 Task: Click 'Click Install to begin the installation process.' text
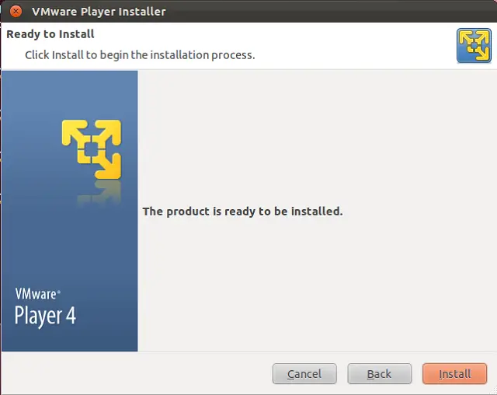[140, 55]
